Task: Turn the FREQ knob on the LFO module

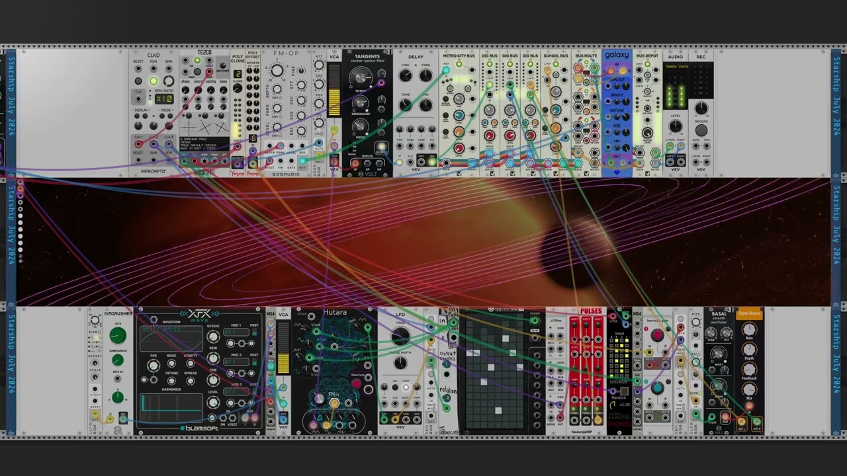Action: click(x=400, y=336)
